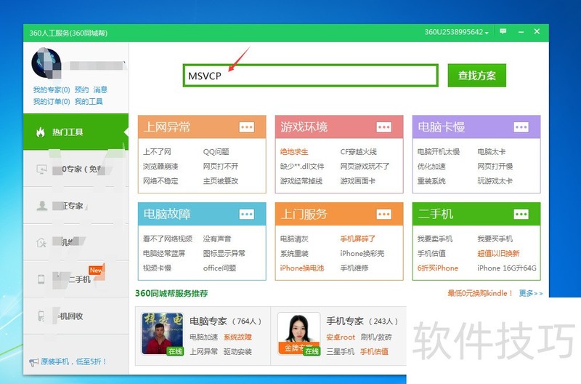
Task: Click the 查找方案 search button
Action: [476, 76]
